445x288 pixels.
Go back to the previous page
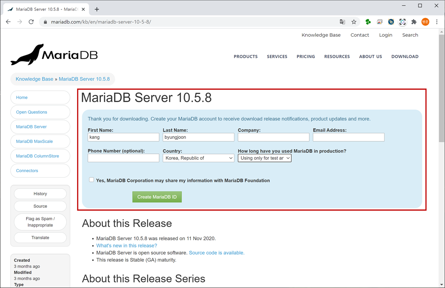coord(8,22)
